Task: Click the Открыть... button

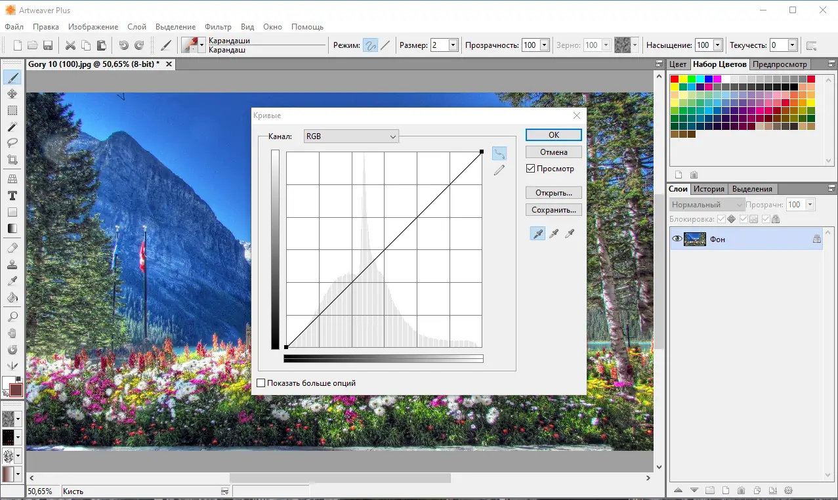Action: pos(554,193)
